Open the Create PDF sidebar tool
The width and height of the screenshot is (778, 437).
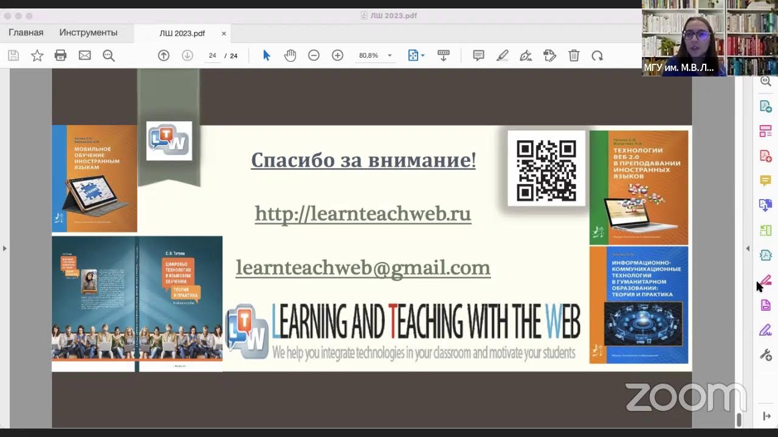click(766, 156)
